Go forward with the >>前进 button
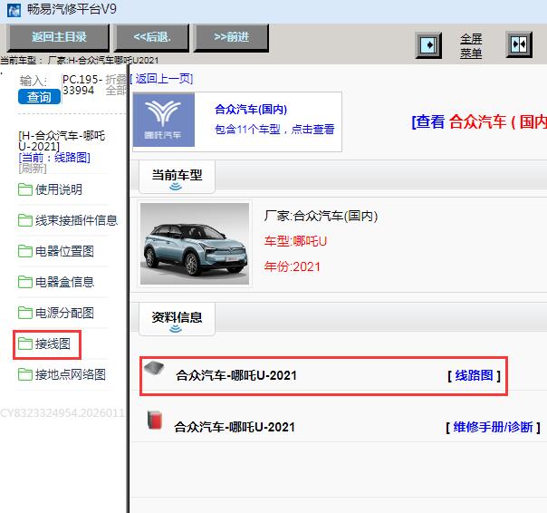Screen dimensions: 547x513 [x=231, y=37]
